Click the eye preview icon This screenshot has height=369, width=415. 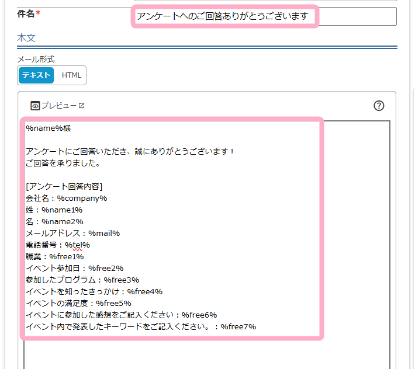point(35,106)
